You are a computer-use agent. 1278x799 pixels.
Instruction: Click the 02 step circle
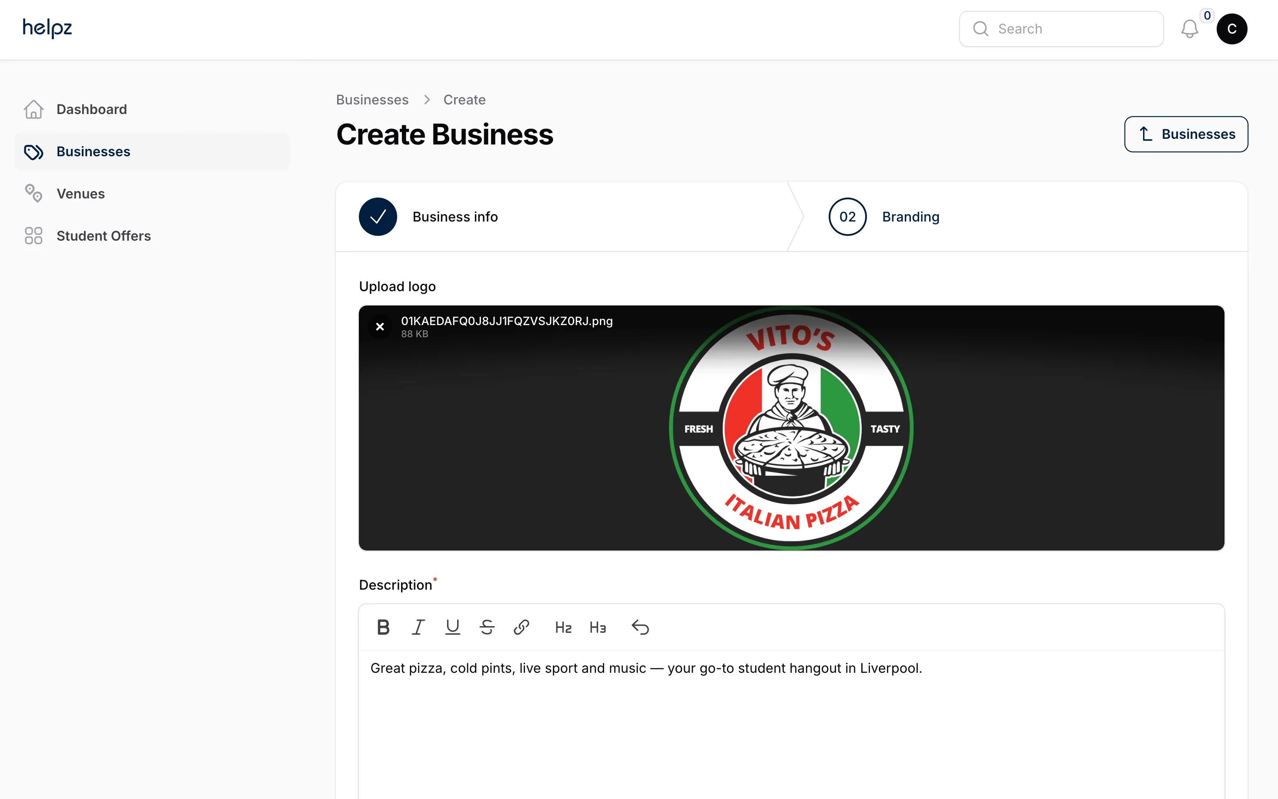(848, 217)
